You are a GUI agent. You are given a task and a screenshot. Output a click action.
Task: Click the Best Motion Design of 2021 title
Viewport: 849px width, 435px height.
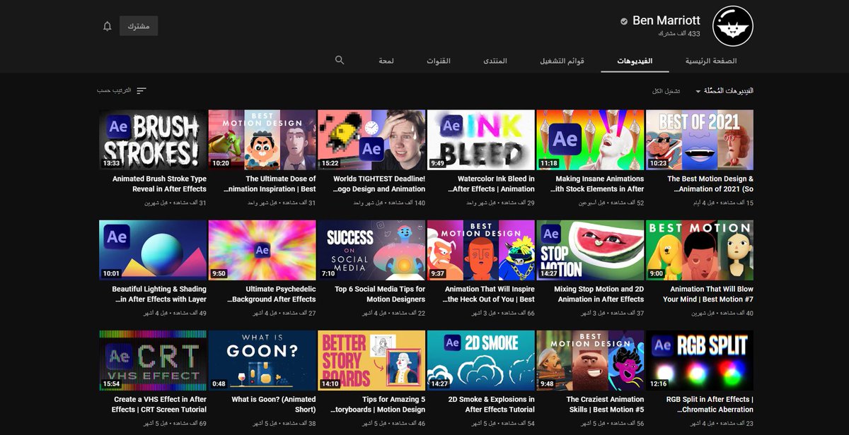709,184
